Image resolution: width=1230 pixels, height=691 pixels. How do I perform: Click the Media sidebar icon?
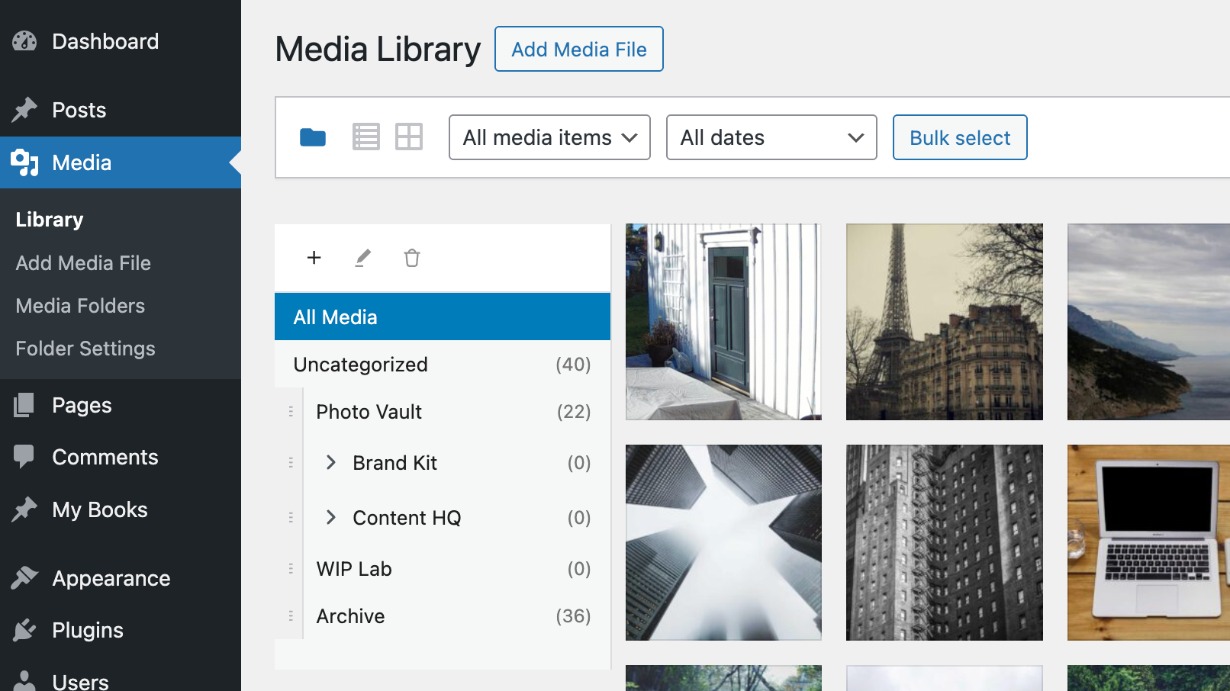[24, 162]
